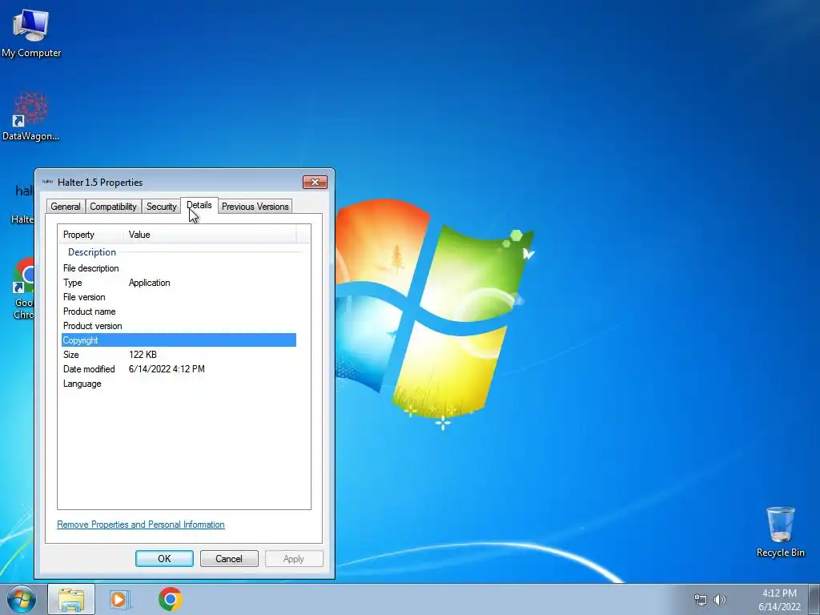The height and width of the screenshot is (615, 820).
Task: Open the volume speaker tray icon
Action: tap(720, 600)
